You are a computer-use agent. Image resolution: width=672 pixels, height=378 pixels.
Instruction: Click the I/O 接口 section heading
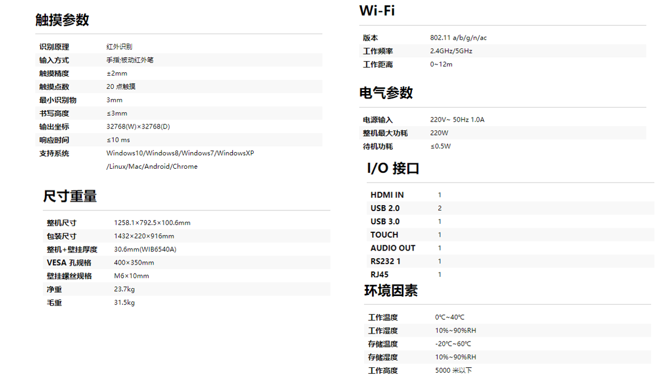point(393,168)
